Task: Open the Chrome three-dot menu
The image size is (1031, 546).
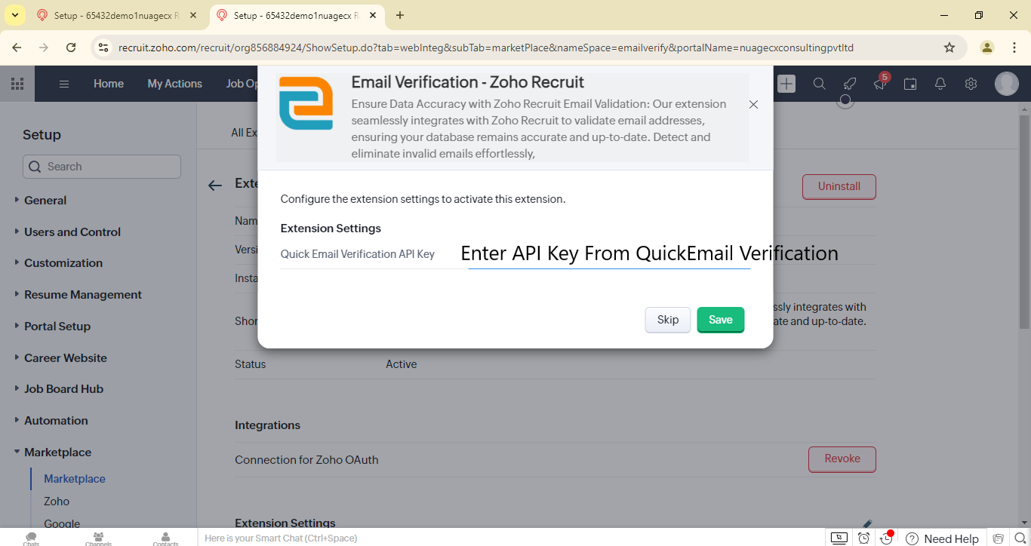Action: point(1014,48)
